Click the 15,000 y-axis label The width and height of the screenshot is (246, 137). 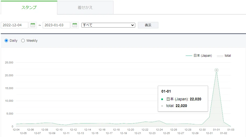pyautogui.click(x=9, y=88)
